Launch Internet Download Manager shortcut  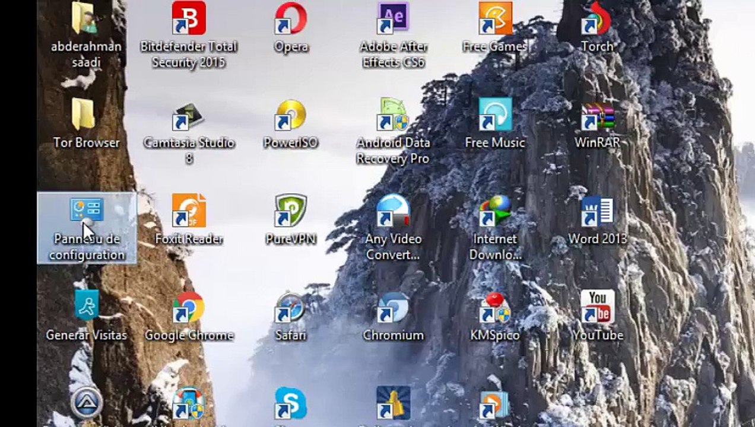pyautogui.click(x=495, y=228)
